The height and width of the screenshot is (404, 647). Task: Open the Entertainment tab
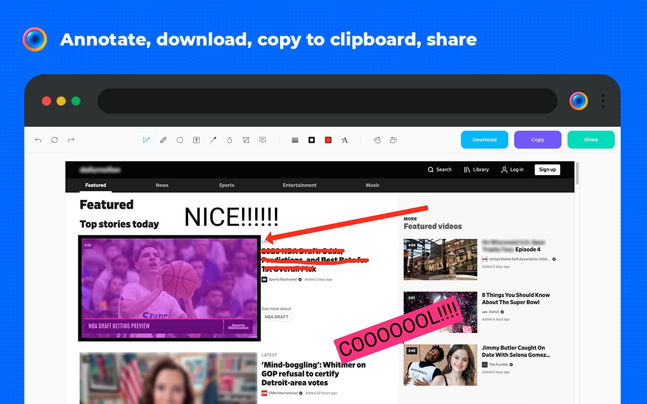click(299, 185)
